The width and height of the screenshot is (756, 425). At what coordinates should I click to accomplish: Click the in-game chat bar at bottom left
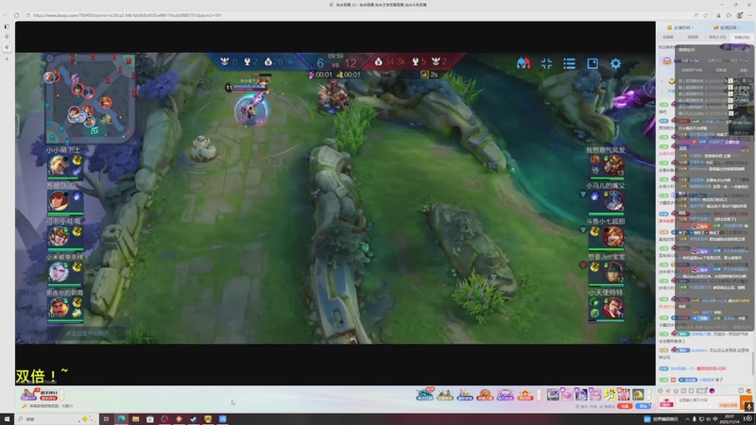click(87, 333)
